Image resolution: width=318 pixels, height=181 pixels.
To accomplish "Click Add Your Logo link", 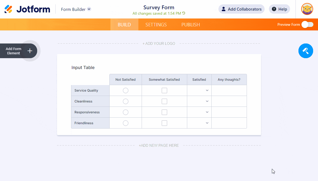I will (159, 43).
